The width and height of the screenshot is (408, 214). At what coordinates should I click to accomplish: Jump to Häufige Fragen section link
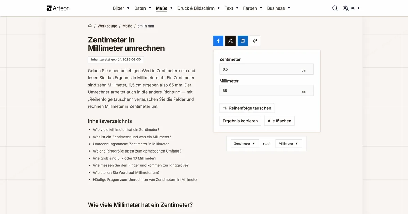146,180
